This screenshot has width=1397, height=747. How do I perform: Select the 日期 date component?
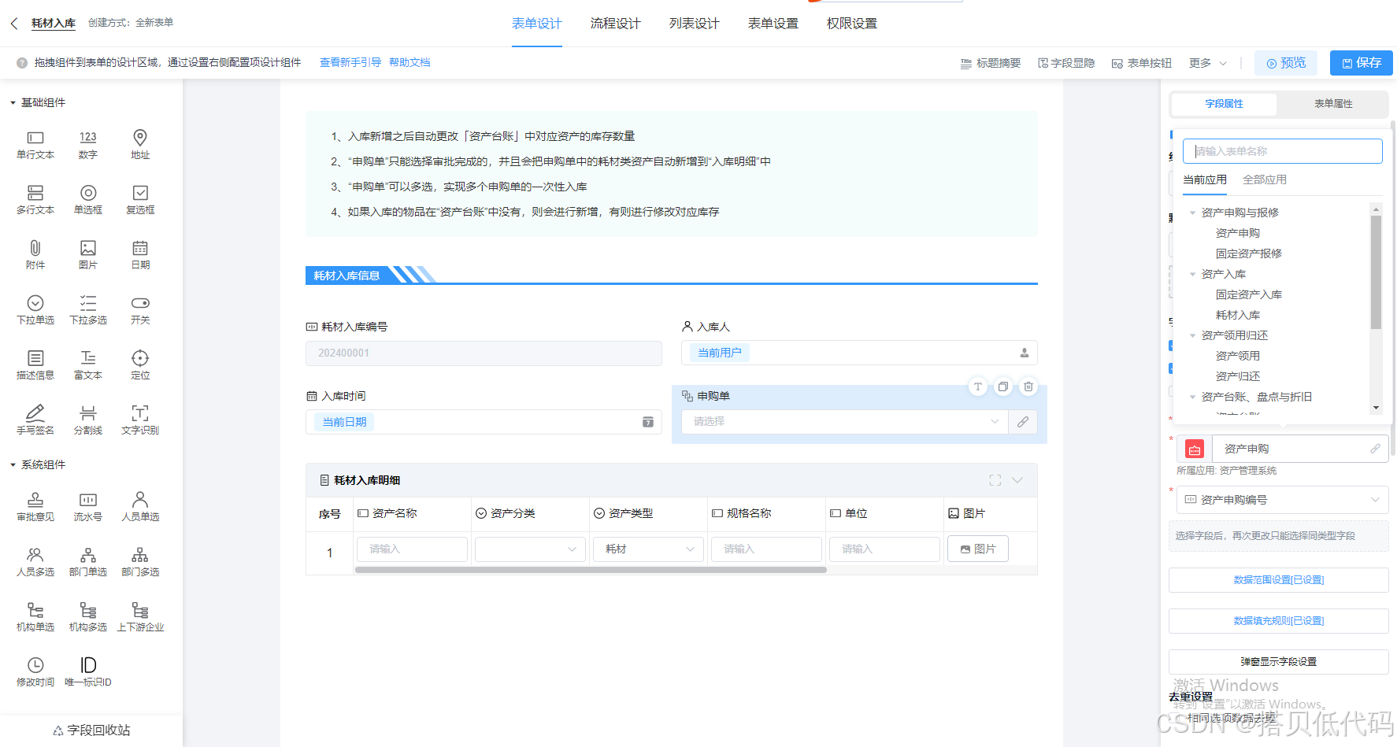coord(140,255)
